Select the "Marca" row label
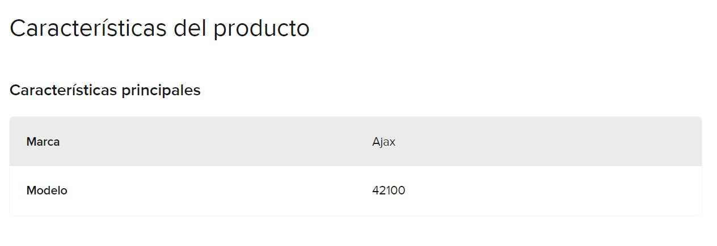This screenshot has height=246, width=717. pyautogui.click(x=43, y=142)
